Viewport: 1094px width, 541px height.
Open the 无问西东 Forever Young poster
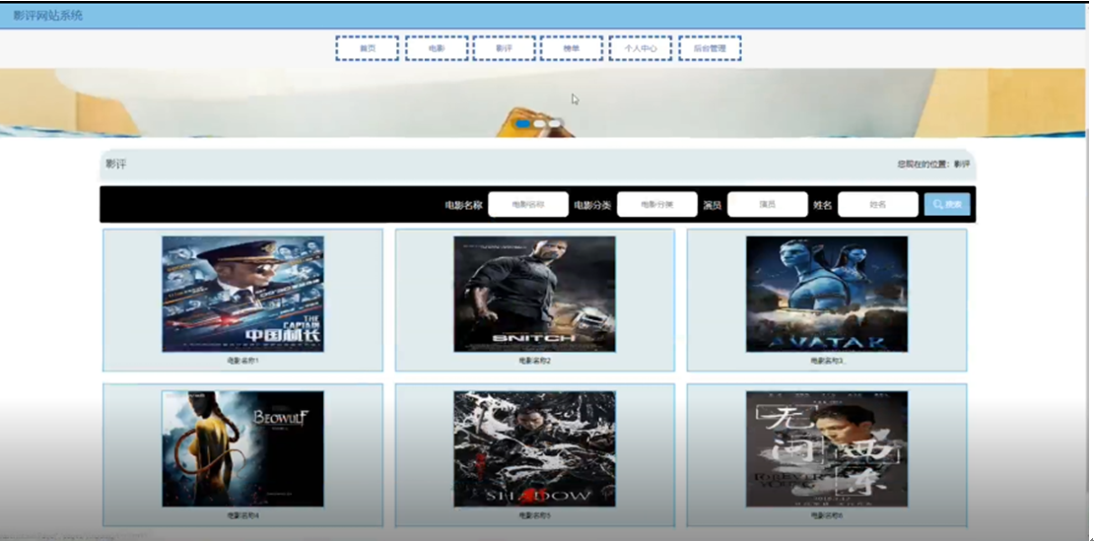point(827,448)
